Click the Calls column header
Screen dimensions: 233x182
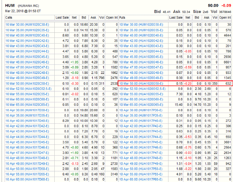(x=9, y=18)
